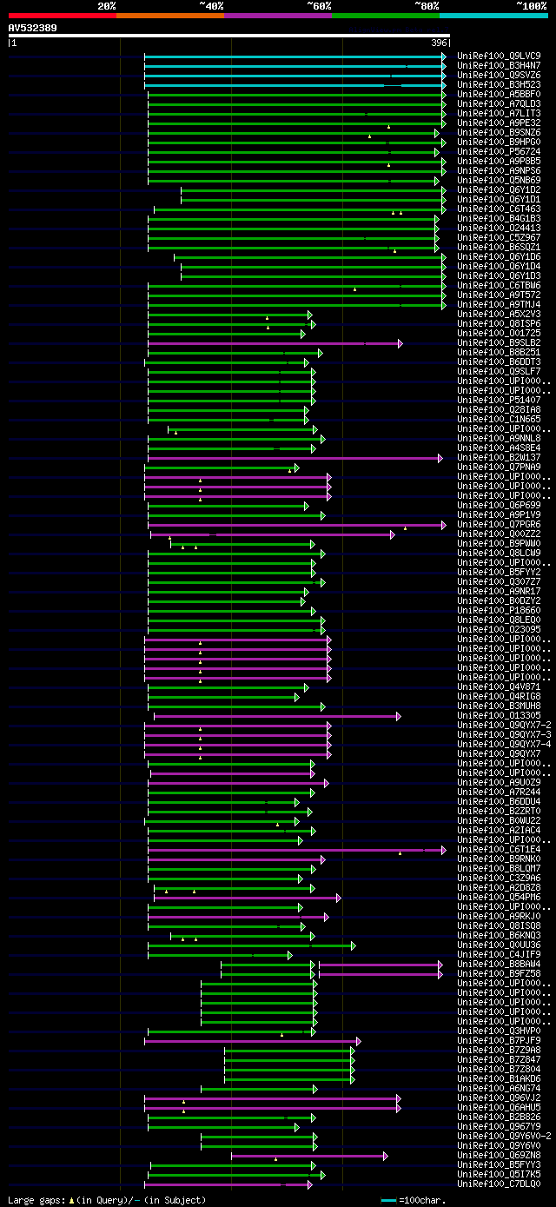556x1207 pixels.
Task: Select the UniRef100_P18660 label
Action: [x=499, y=610]
